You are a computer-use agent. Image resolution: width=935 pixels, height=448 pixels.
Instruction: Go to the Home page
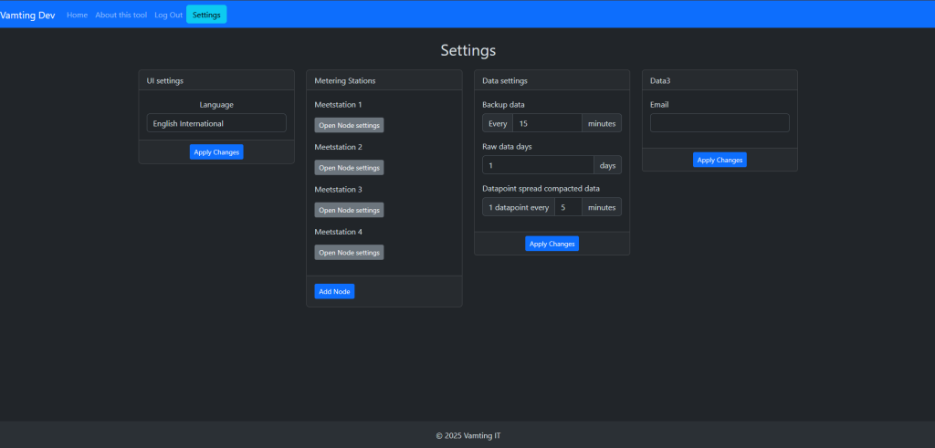(78, 15)
